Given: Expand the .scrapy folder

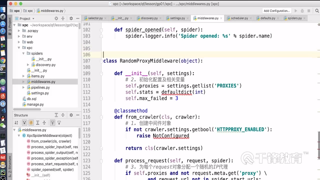Looking at the screenshot, I should (19, 31).
